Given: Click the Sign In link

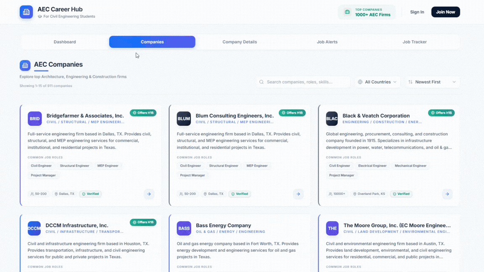Looking at the screenshot, I should pyautogui.click(x=417, y=12).
